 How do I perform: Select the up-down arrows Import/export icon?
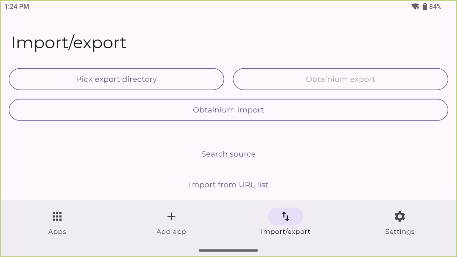[x=286, y=216]
